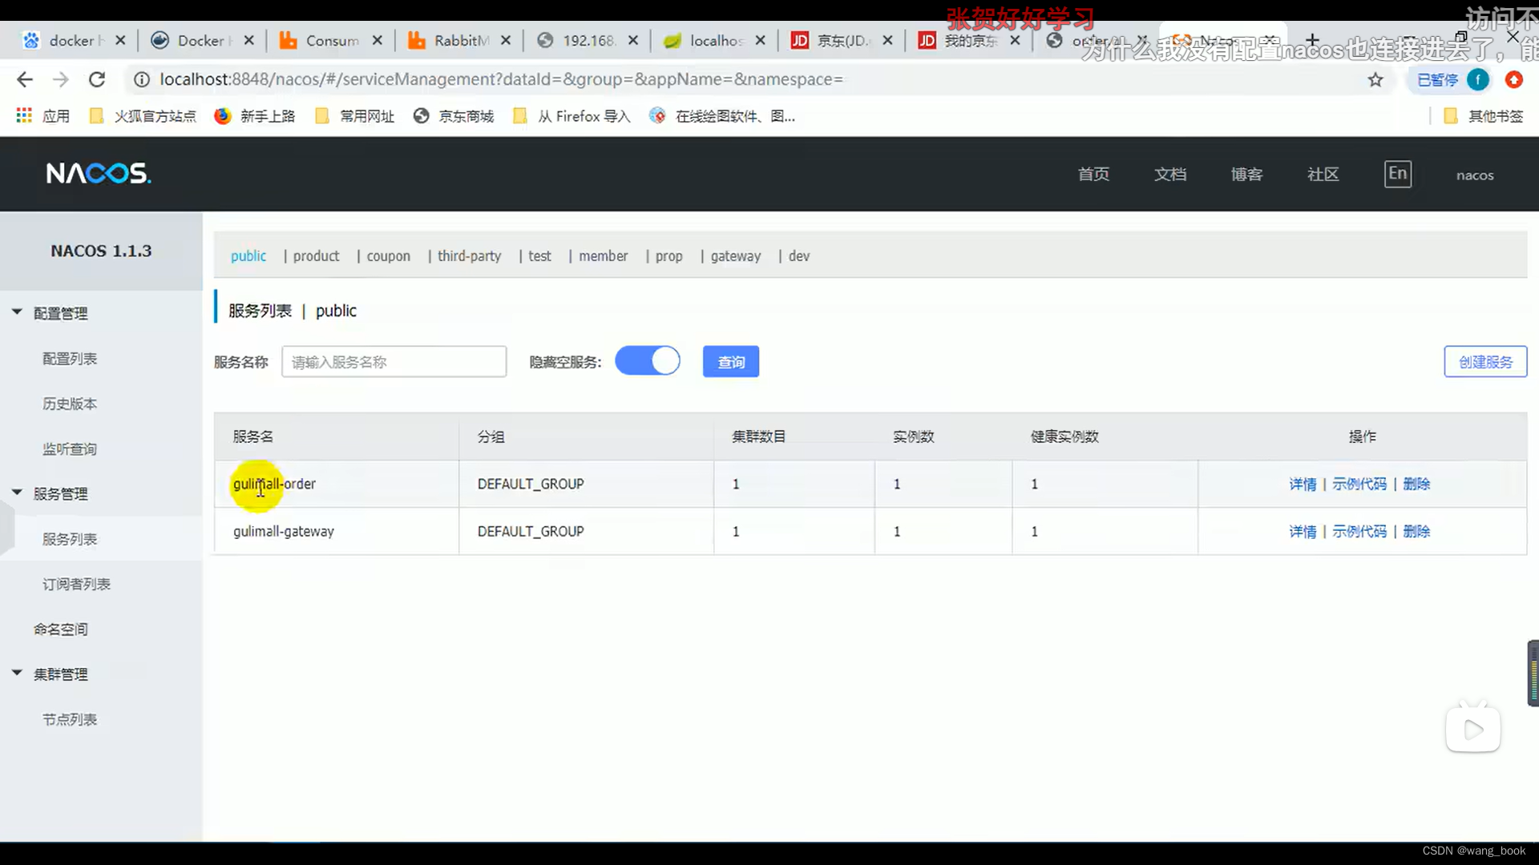Open the 文档 header link
The height and width of the screenshot is (865, 1539).
point(1170,174)
